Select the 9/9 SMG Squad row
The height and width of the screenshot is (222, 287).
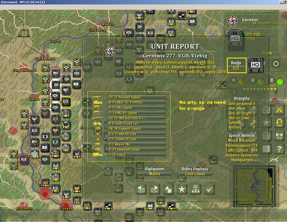137,108
